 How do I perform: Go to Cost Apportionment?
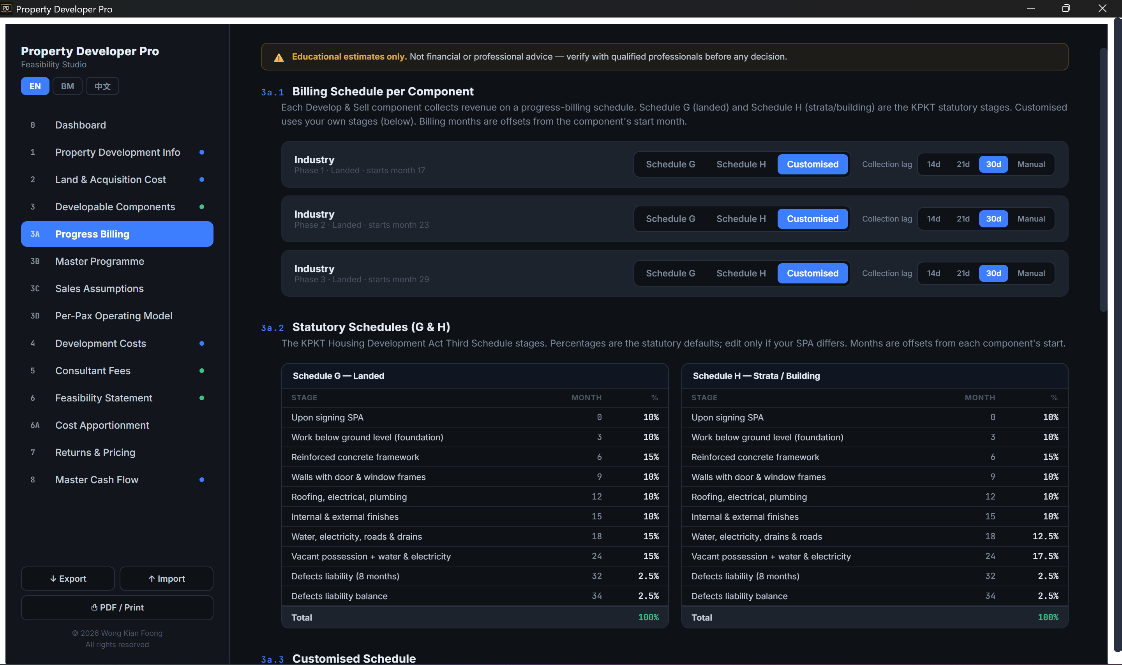[117, 425]
